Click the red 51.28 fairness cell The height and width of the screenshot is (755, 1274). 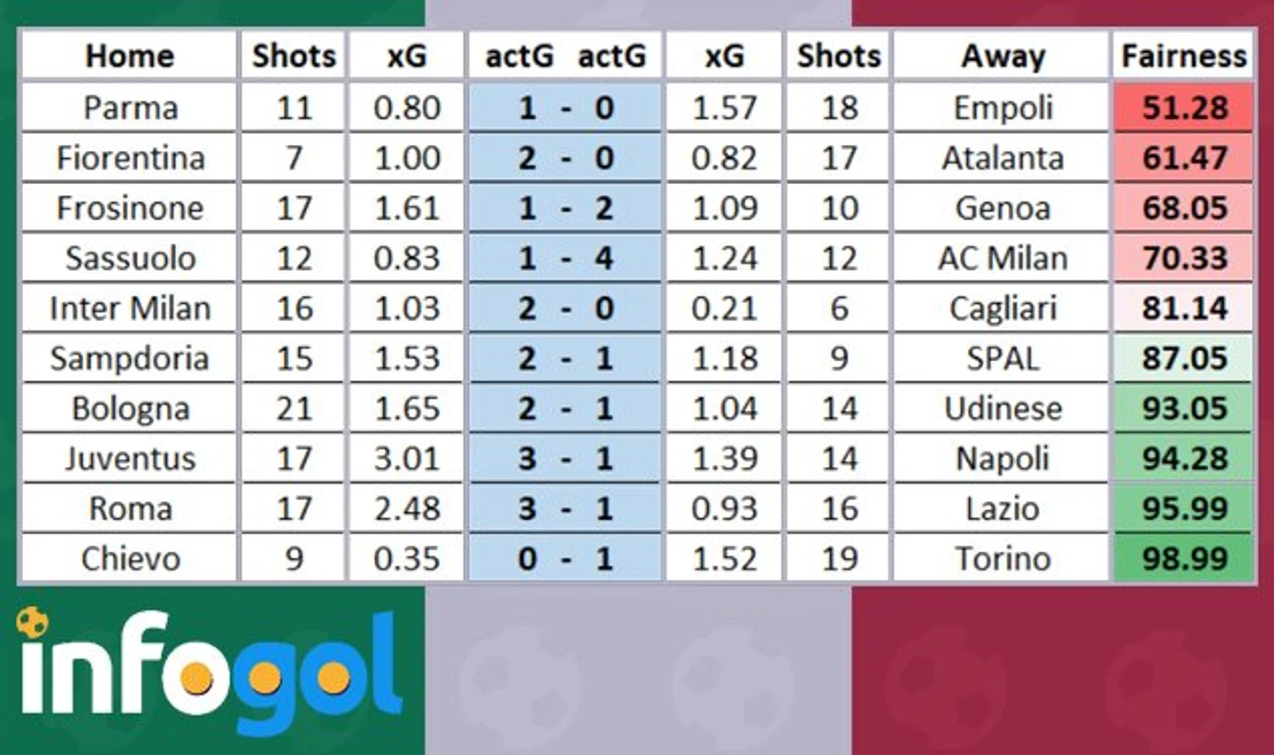click(x=1183, y=107)
